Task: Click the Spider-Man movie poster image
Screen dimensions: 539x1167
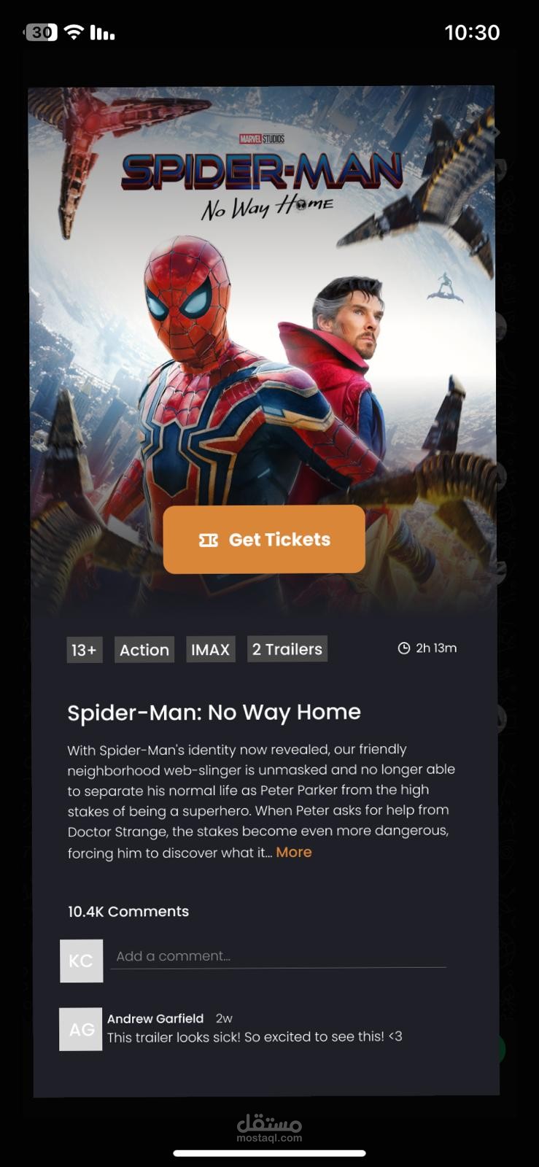Action: click(x=263, y=350)
